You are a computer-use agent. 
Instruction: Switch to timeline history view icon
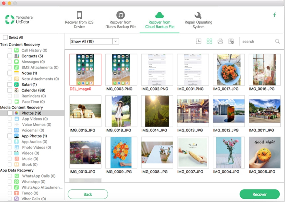pyautogui.click(x=198, y=41)
